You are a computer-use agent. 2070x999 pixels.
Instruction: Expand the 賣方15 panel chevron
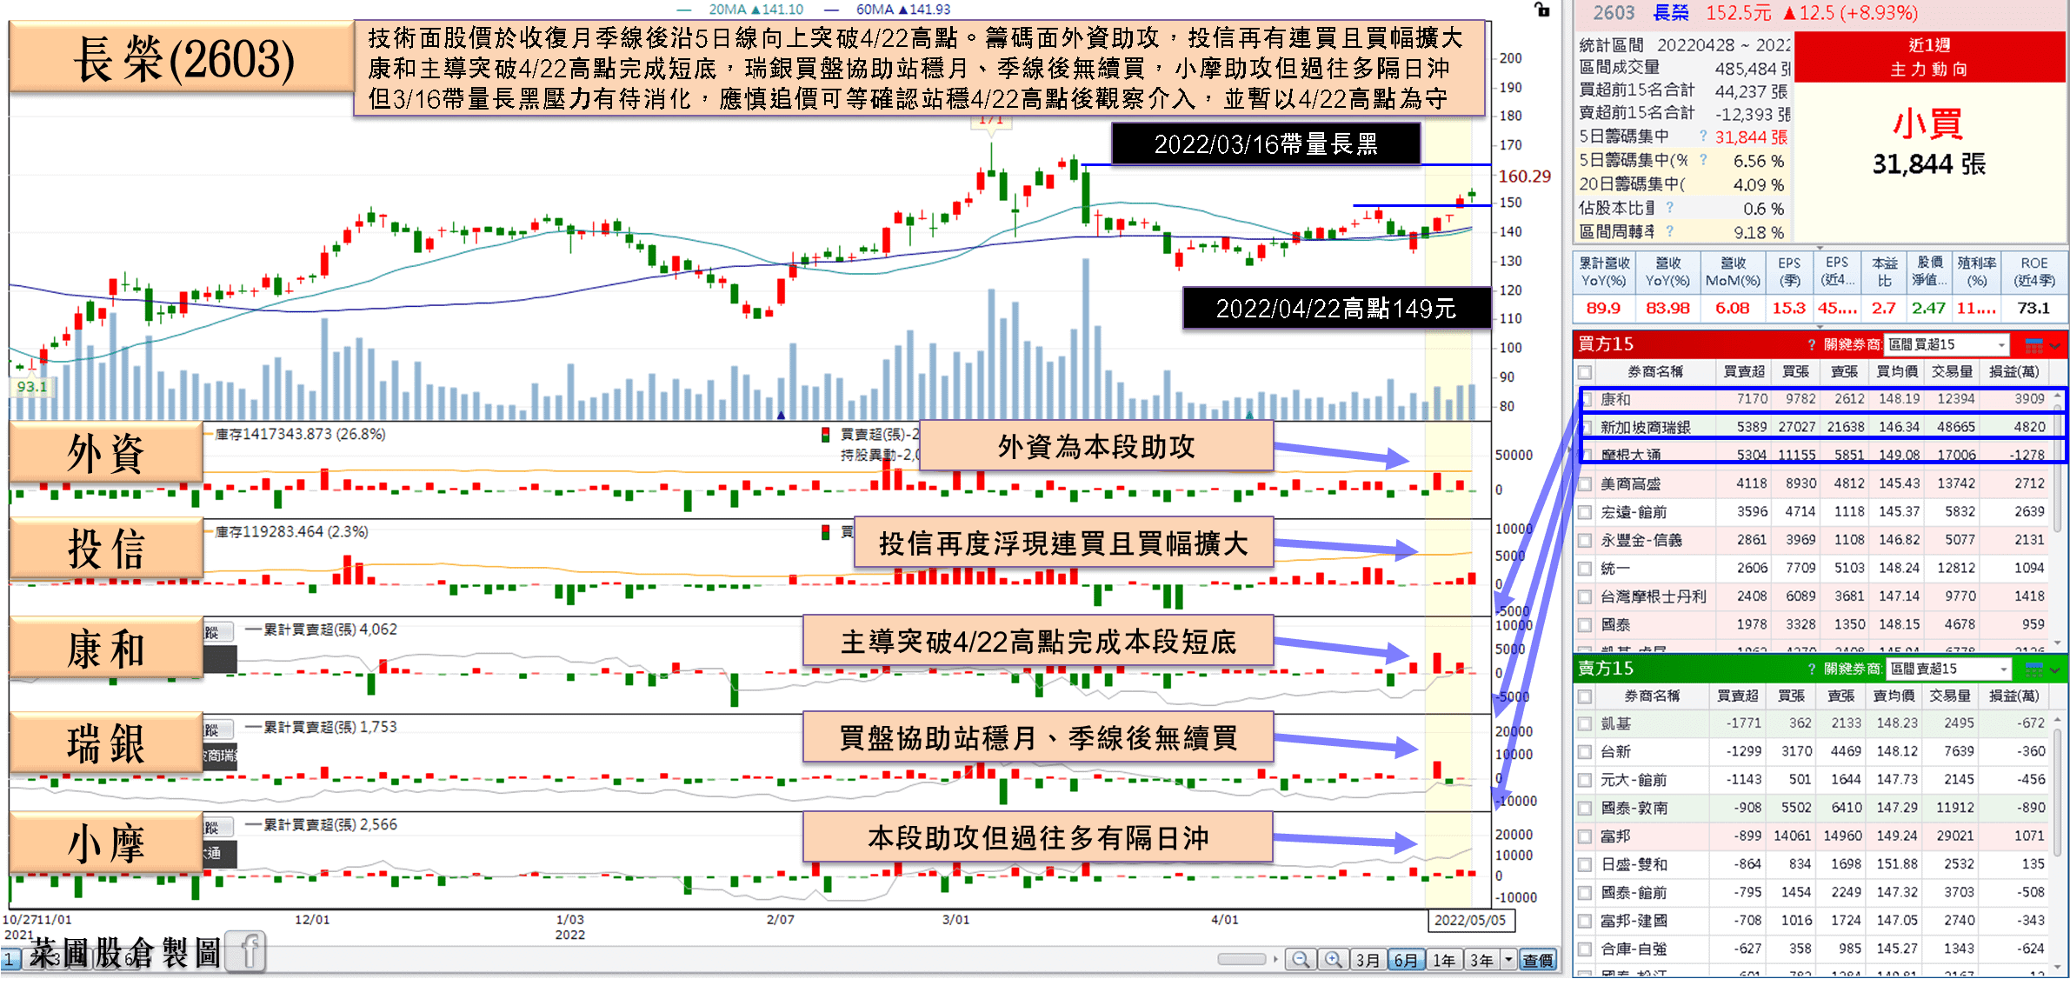(x=2054, y=669)
